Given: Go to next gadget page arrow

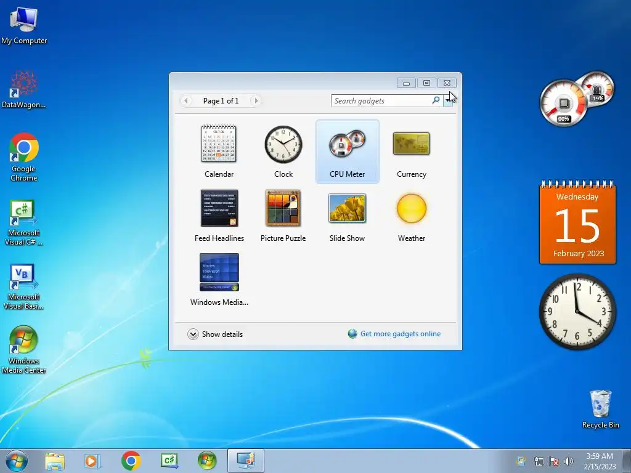Looking at the screenshot, I should (256, 100).
